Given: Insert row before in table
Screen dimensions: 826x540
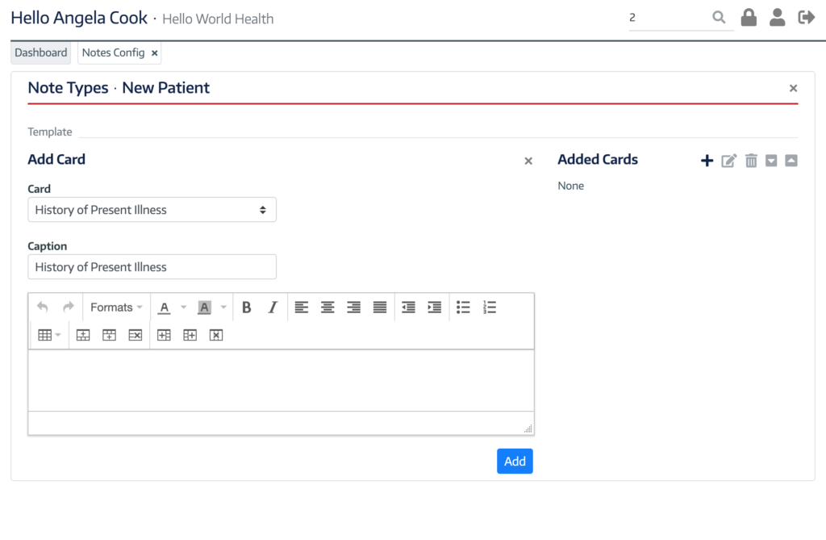Looking at the screenshot, I should [x=83, y=335].
